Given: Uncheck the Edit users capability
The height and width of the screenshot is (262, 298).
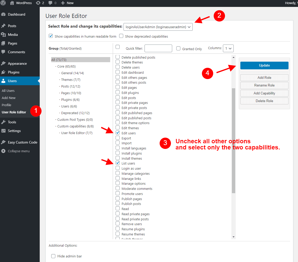Looking at the screenshot, I should click(118, 133).
